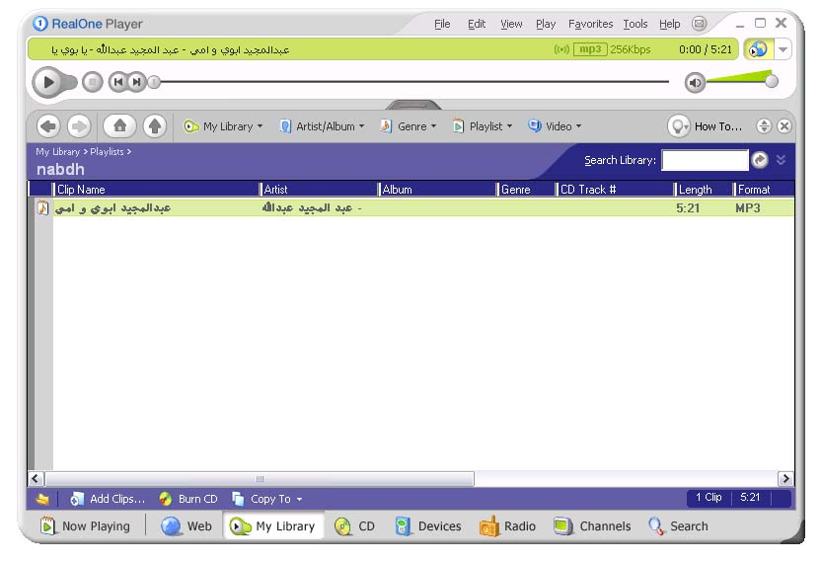The image size is (821, 562).
Task: Click the My Library breadcrumb link
Action: pyautogui.click(x=57, y=151)
